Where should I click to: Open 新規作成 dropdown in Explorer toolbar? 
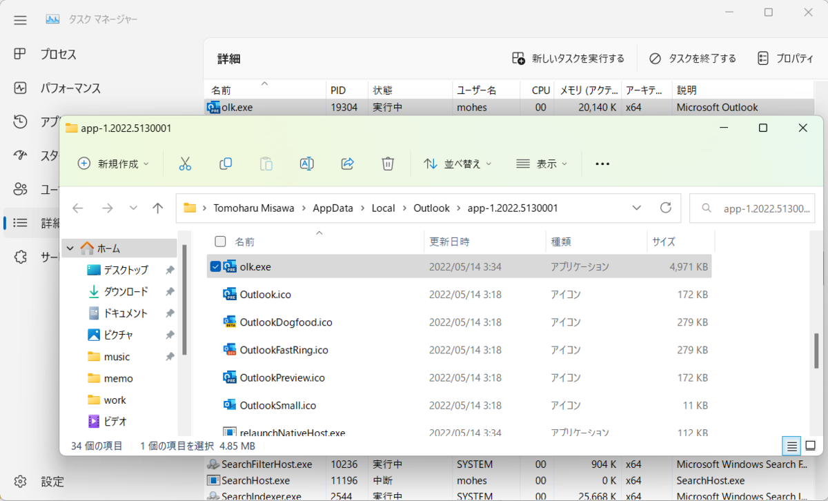113,164
